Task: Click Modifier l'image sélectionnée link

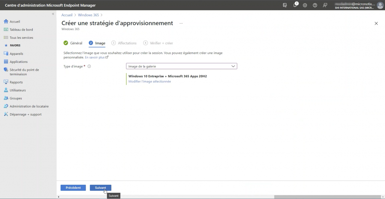Action: pyautogui.click(x=150, y=81)
